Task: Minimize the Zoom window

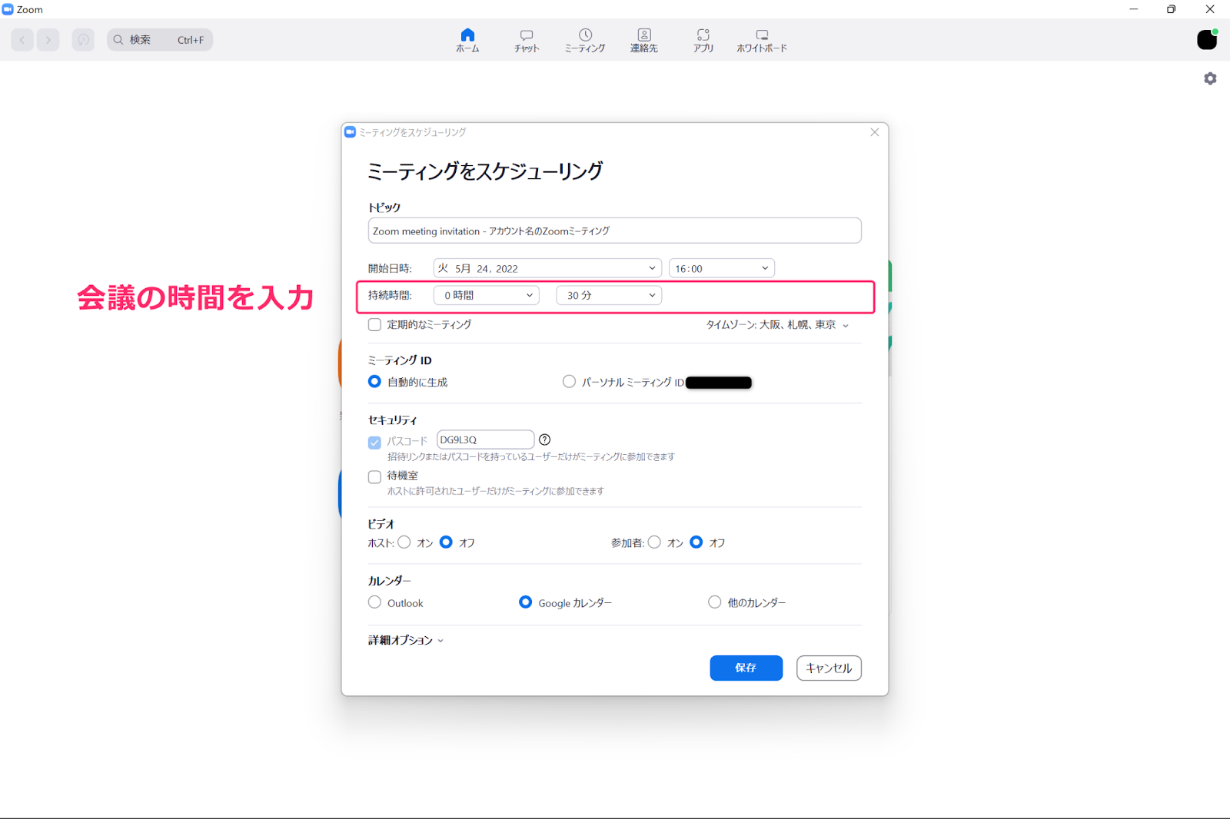Action: (1133, 9)
